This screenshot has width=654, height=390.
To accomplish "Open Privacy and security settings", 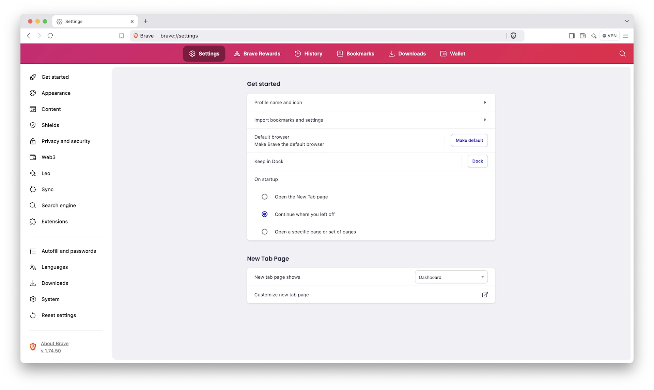I will [x=66, y=141].
